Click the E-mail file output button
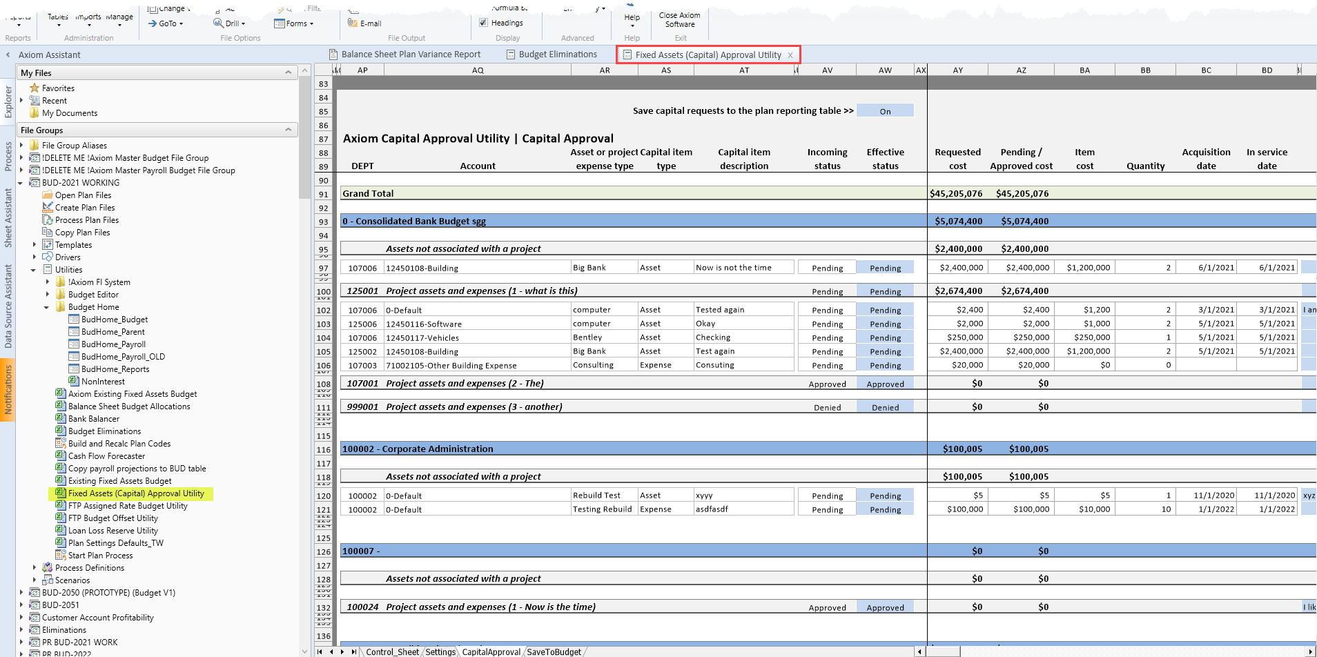Viewport: 1317px width, 657px height. [364, 23]
